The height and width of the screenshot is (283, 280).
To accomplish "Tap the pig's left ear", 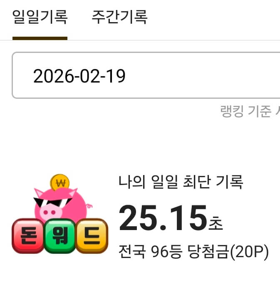I will pos(39,193).
